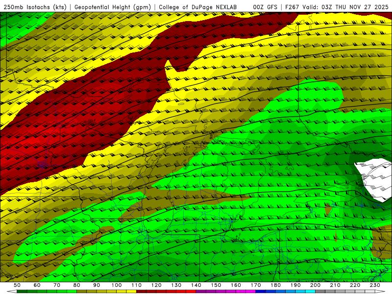Click the "Geopotential Height (gpm)" header text

113,7
